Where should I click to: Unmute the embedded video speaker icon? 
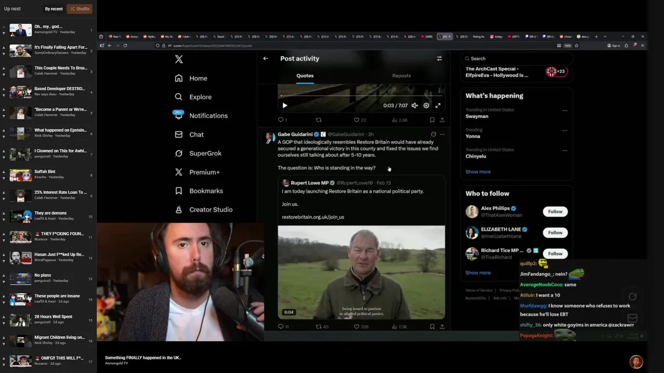[414, 106]
